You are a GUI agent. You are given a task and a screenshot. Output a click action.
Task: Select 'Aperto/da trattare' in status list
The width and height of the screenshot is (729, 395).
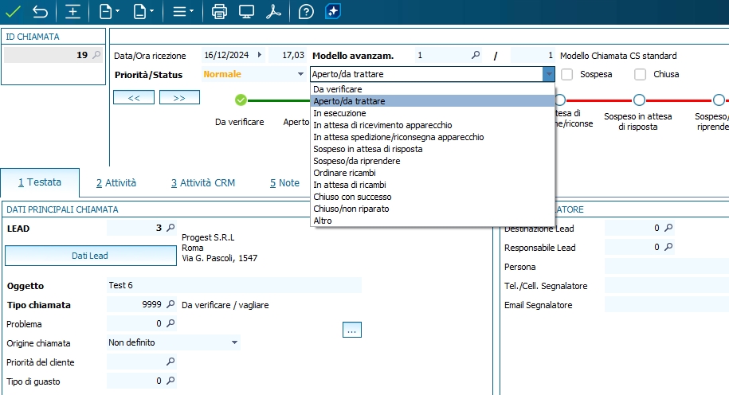tap(433, 101)
